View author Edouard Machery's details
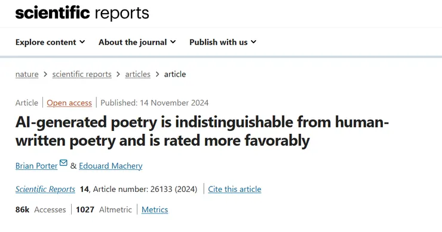This screenshot has width=442, height=232. click(110, 166)
